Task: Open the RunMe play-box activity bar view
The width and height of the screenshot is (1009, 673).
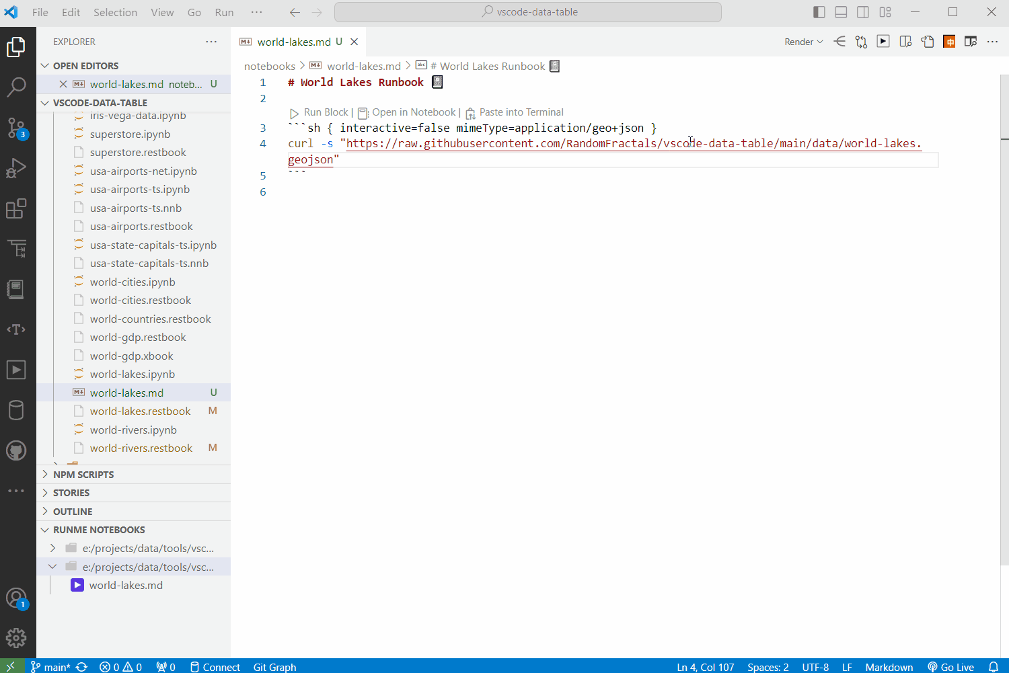Action: pyautogui.click(x=16, y=370)
